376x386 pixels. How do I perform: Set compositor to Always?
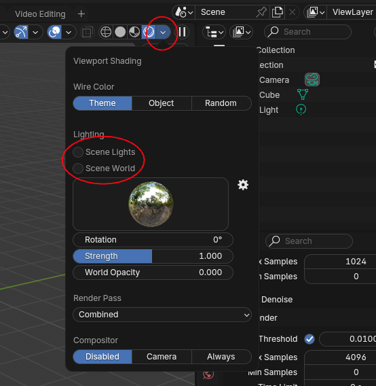pos(221,357)
